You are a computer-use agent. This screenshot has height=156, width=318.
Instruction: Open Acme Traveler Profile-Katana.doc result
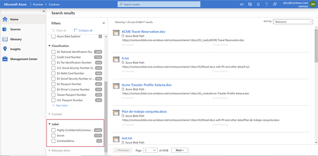[x=147, y=85]
